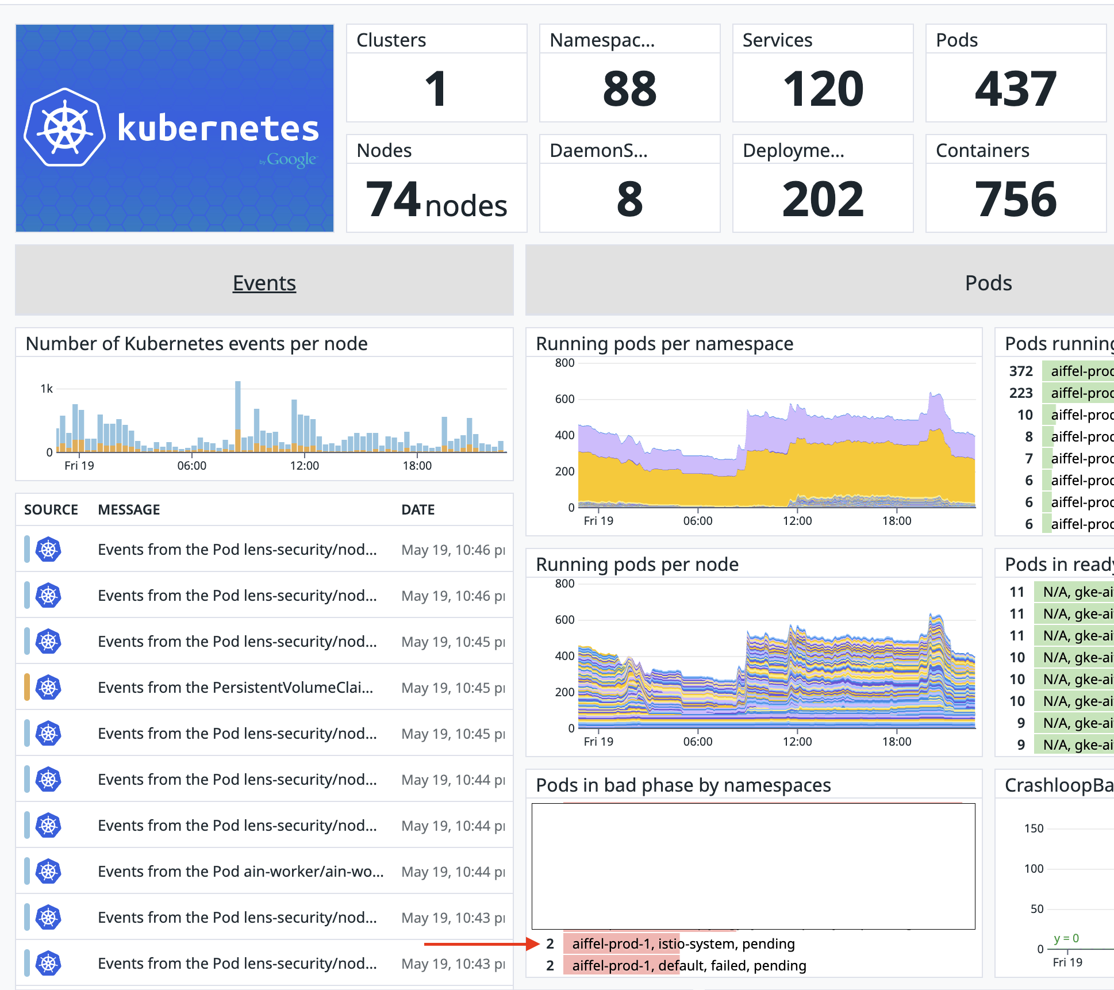This screenshot has width=1114, height=990.
Task: Select the 8 aiffel-prod row in Pods running
Action: click(1061, 436)
